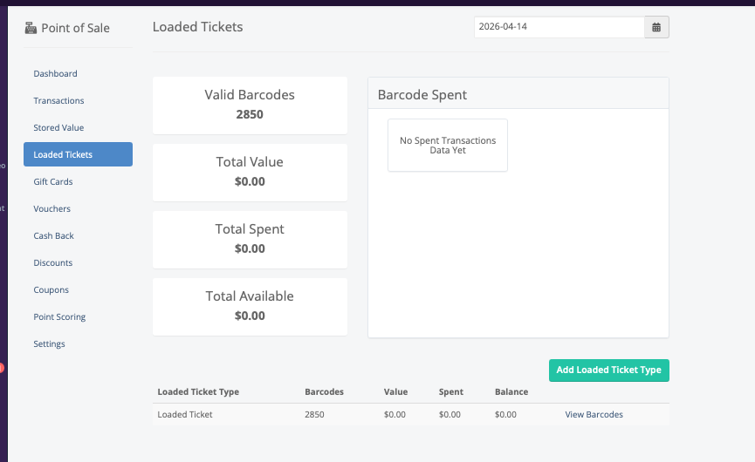Open the Settings sidebar item

(49, 344)
